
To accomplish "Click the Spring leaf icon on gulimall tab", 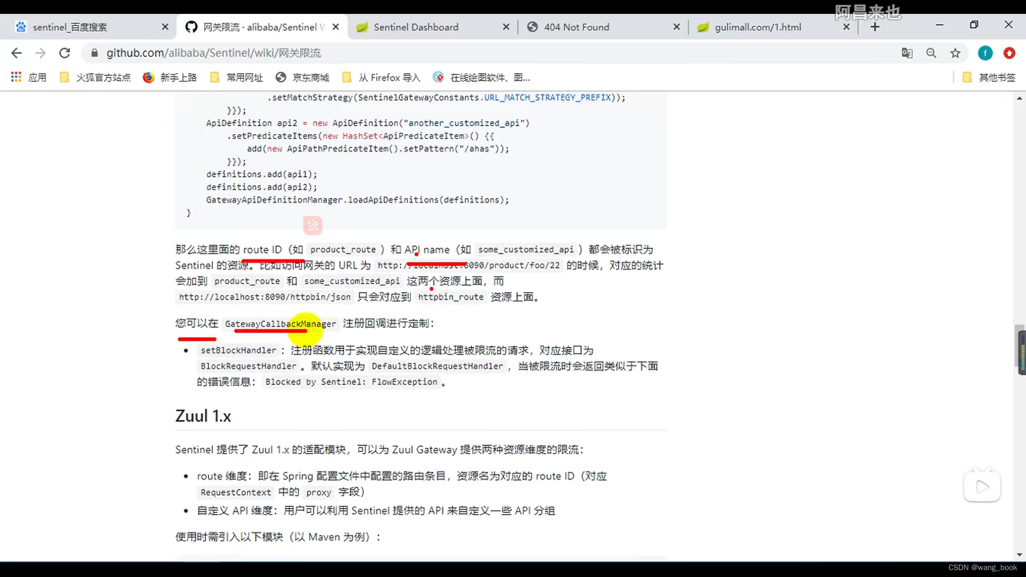I will (x=703, y=26).
